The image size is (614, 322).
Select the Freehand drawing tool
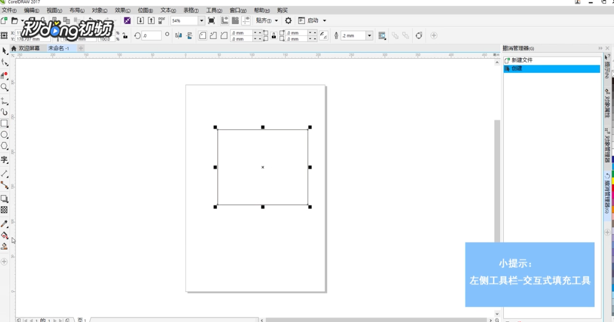[4, 101]
